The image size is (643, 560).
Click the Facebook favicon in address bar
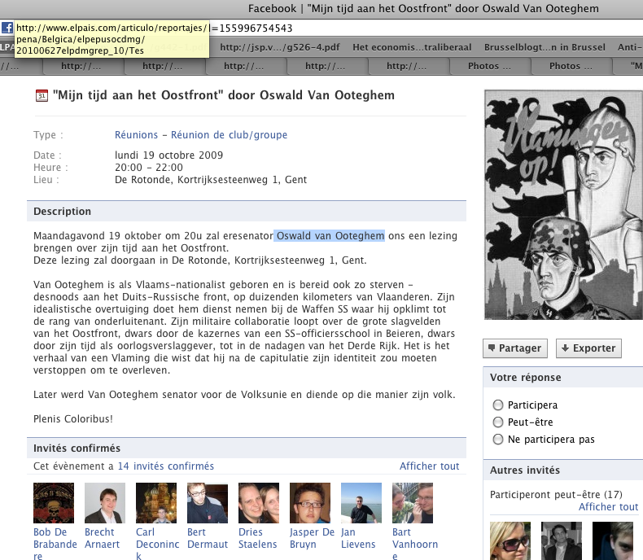click(x=7, y=28)
